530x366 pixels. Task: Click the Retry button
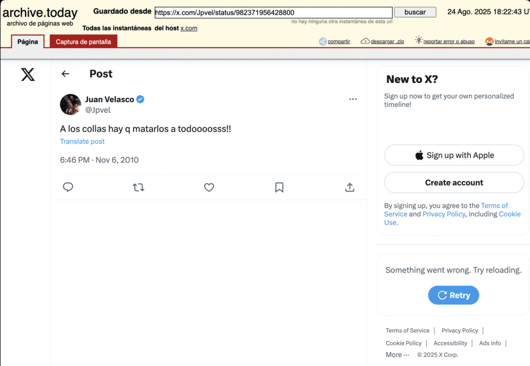[x=453, y=295]
